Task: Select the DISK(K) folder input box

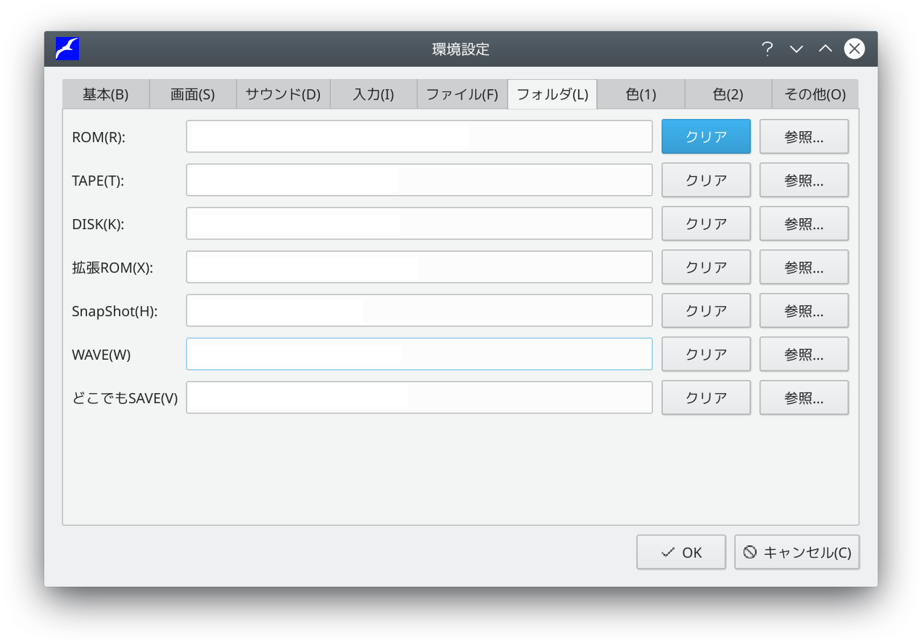Action: [419, 223]
